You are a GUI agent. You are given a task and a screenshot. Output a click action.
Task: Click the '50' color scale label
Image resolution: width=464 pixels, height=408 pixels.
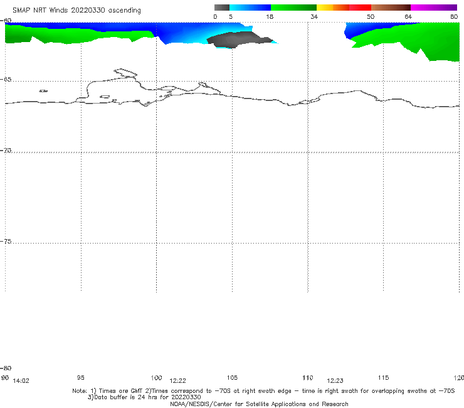(371, 16)
